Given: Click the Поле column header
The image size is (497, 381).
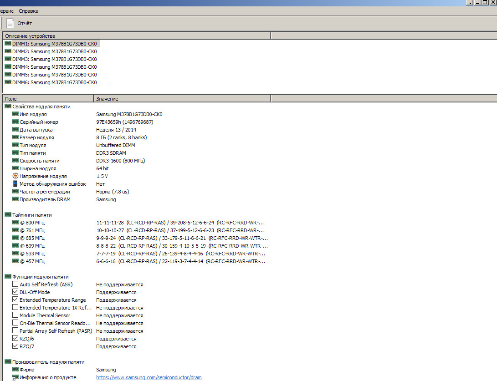Looking at the screenshot, I should [x=48, y=98].
